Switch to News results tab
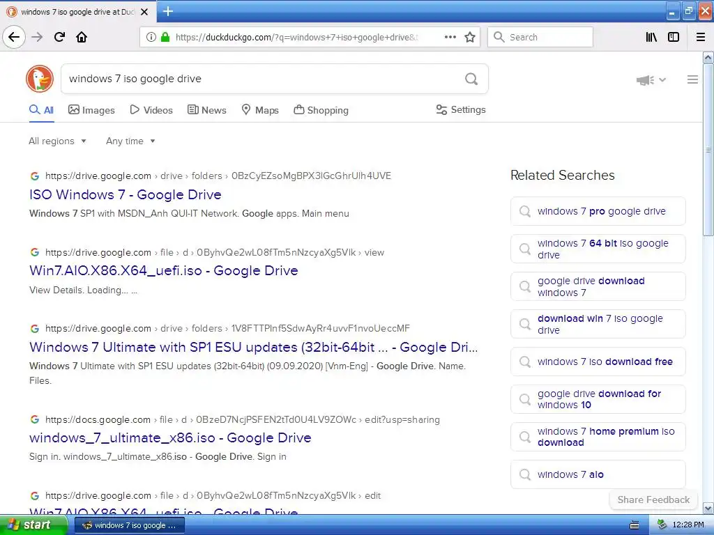This screenshot has width=714, height=535. (207, 110)
